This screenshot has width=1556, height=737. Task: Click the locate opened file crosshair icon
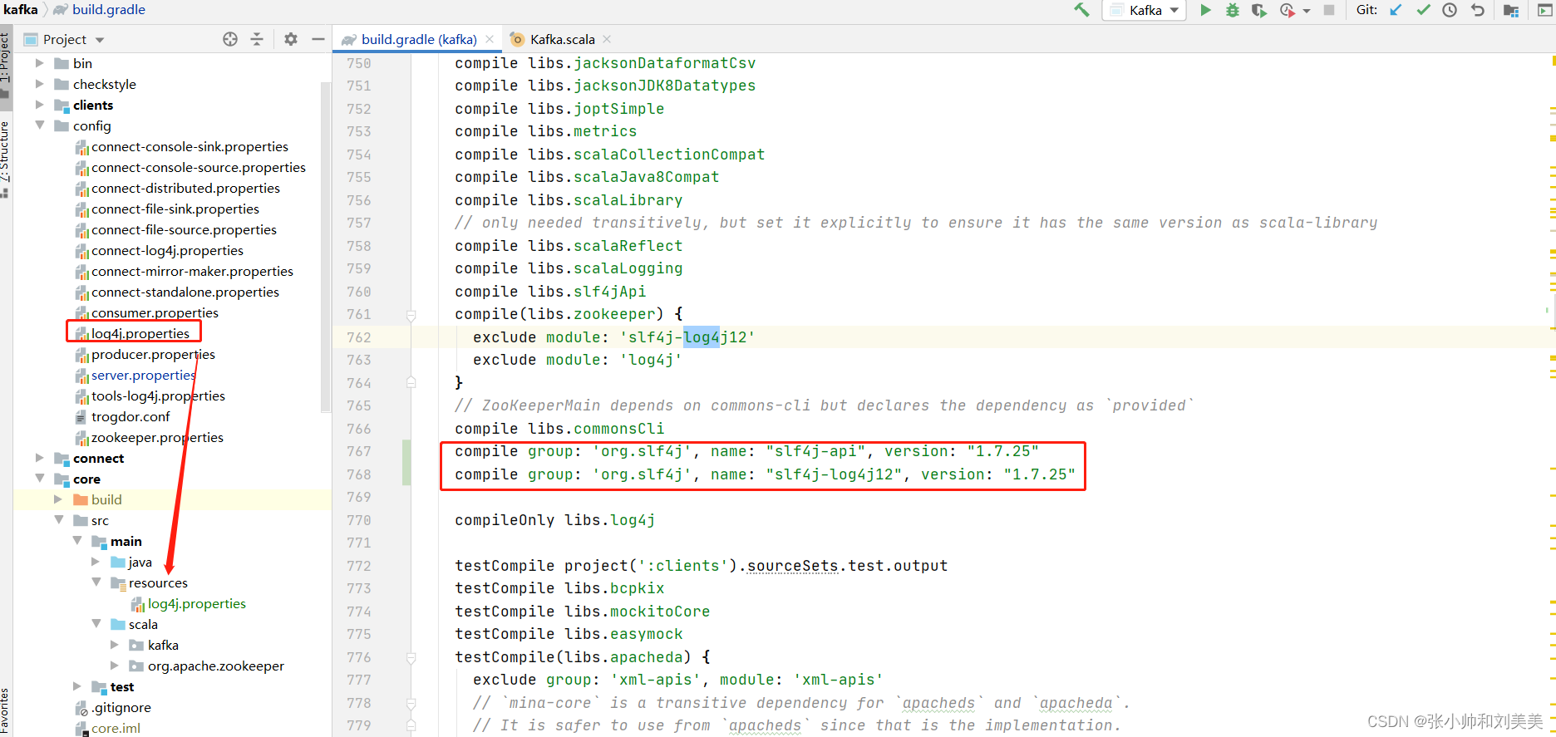click(230, 39)
